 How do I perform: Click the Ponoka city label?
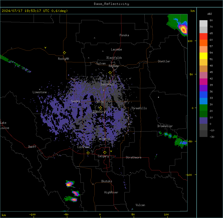(124, 35)
